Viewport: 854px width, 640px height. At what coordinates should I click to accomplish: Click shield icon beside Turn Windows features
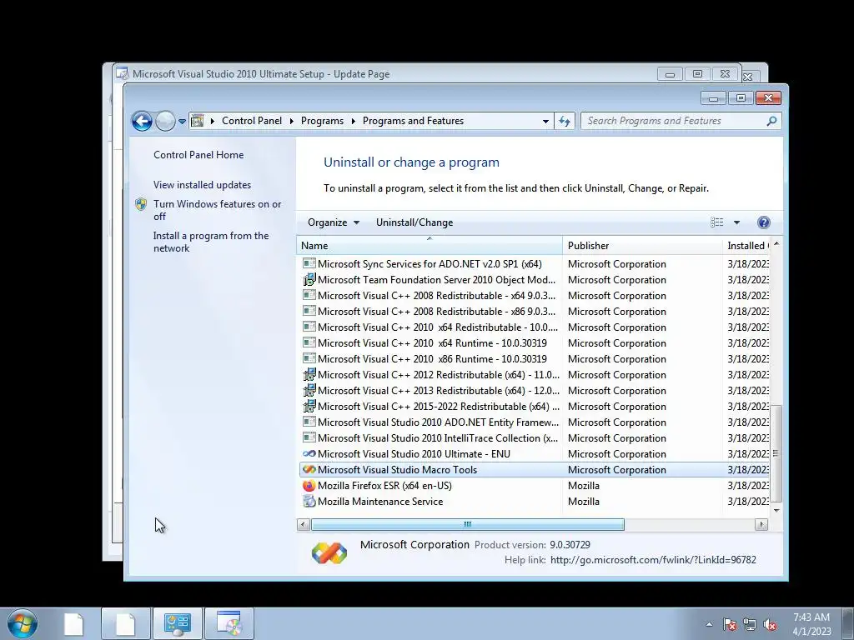(x=141, y=204)
